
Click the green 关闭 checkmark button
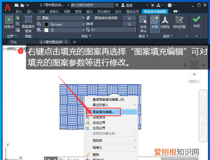197,22
